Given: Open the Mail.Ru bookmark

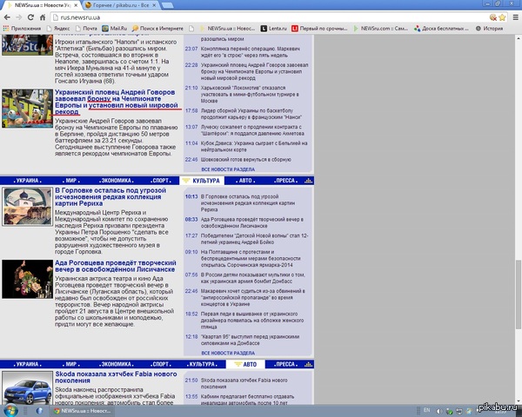Looking at the screenshot, I should [115, 29].
